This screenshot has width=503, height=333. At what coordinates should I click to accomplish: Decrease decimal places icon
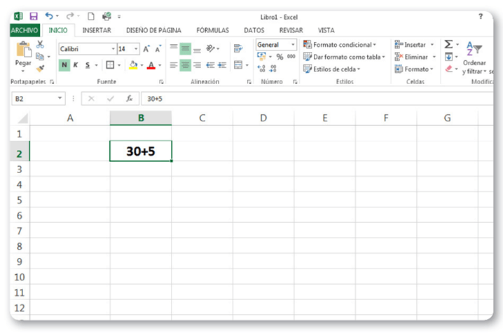coord(273,69)
